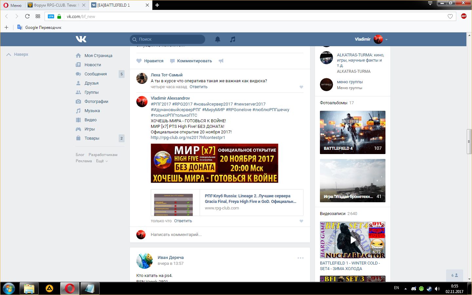Click the VK logo in header

pos(81,39)
